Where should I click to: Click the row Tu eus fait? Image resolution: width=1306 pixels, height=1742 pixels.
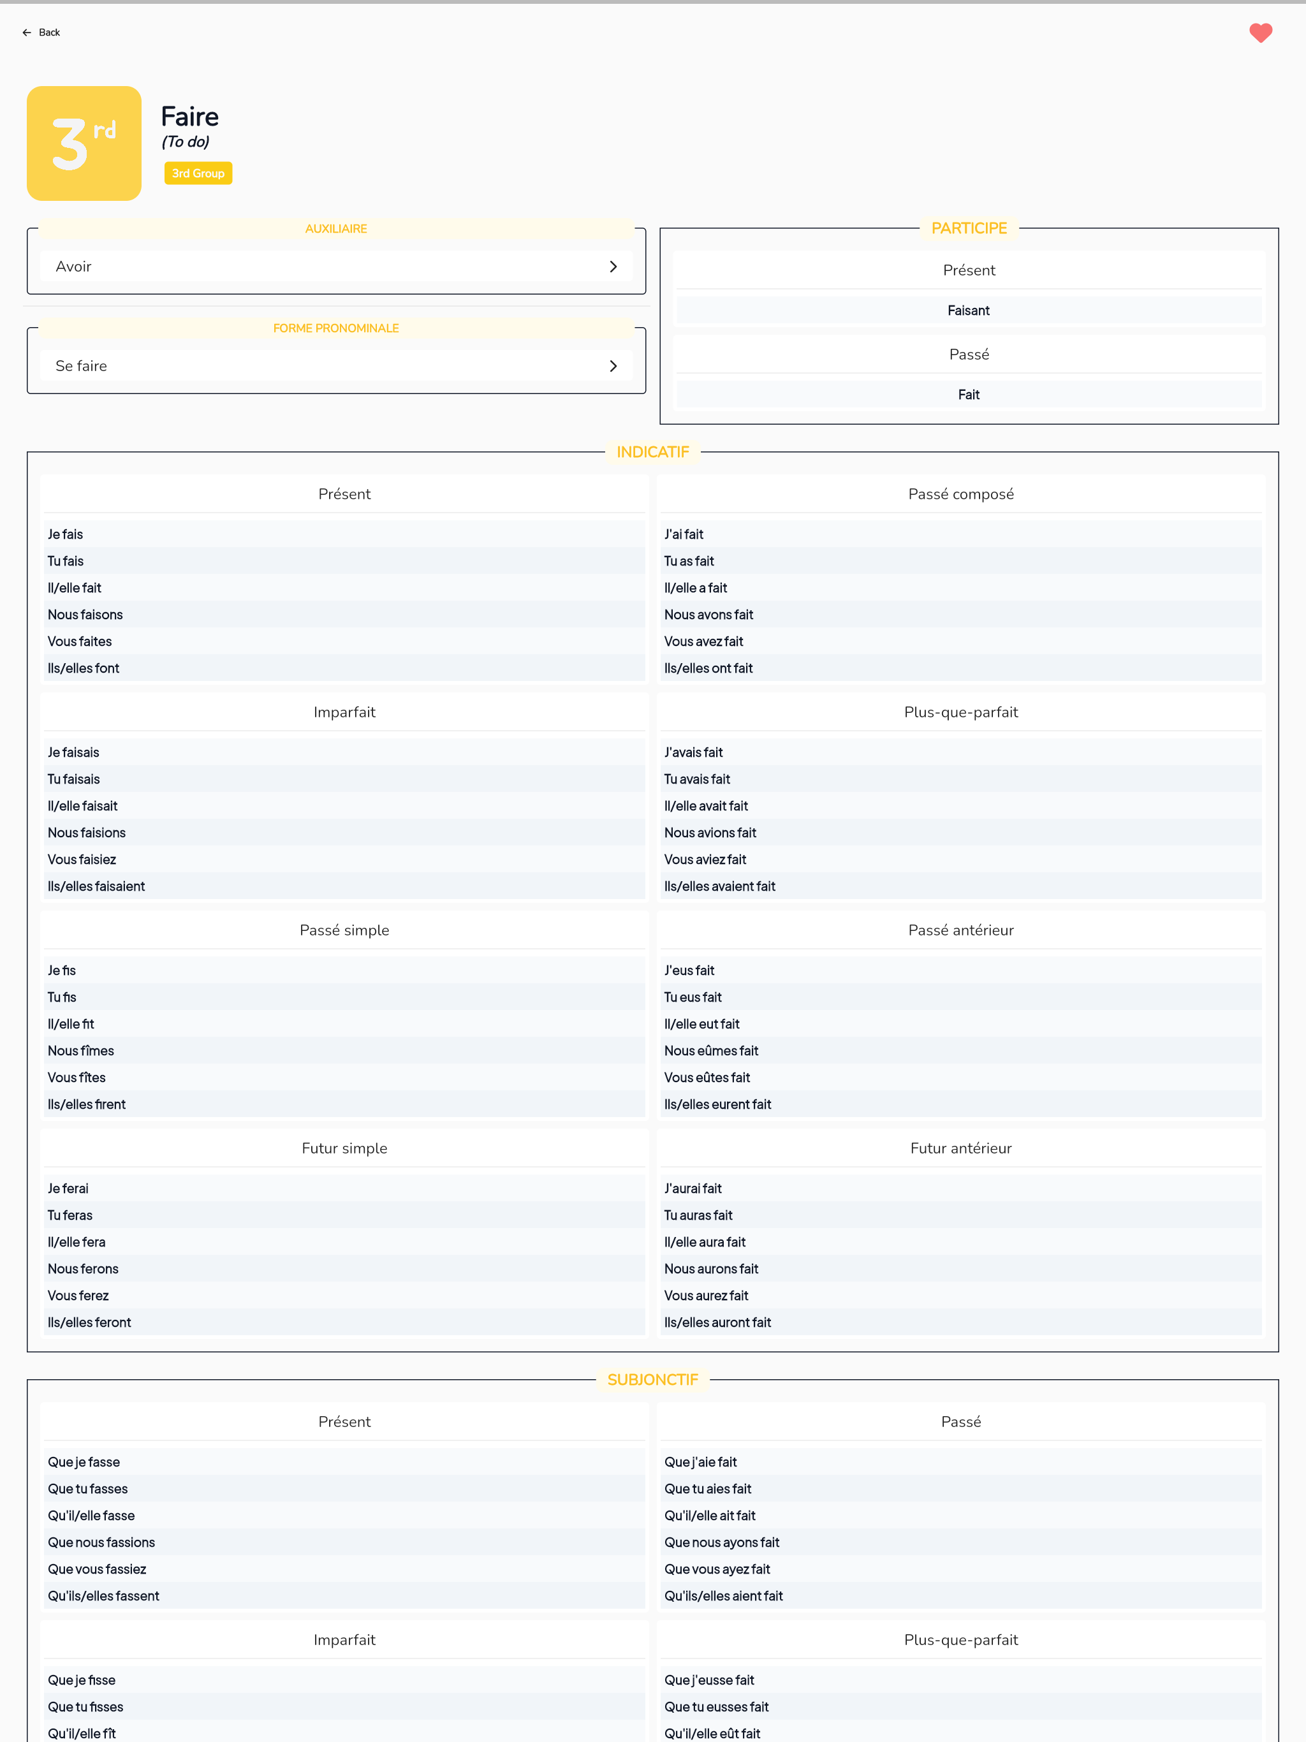[961, 997]
